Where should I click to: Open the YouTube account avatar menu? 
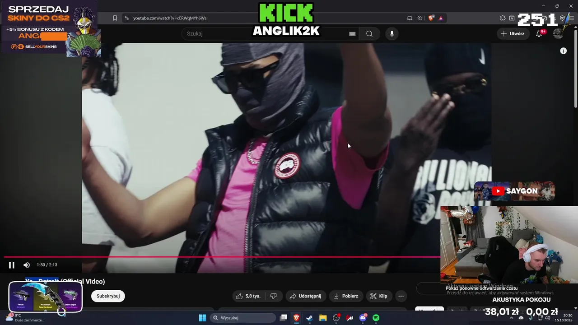click(x=558, y=34)
